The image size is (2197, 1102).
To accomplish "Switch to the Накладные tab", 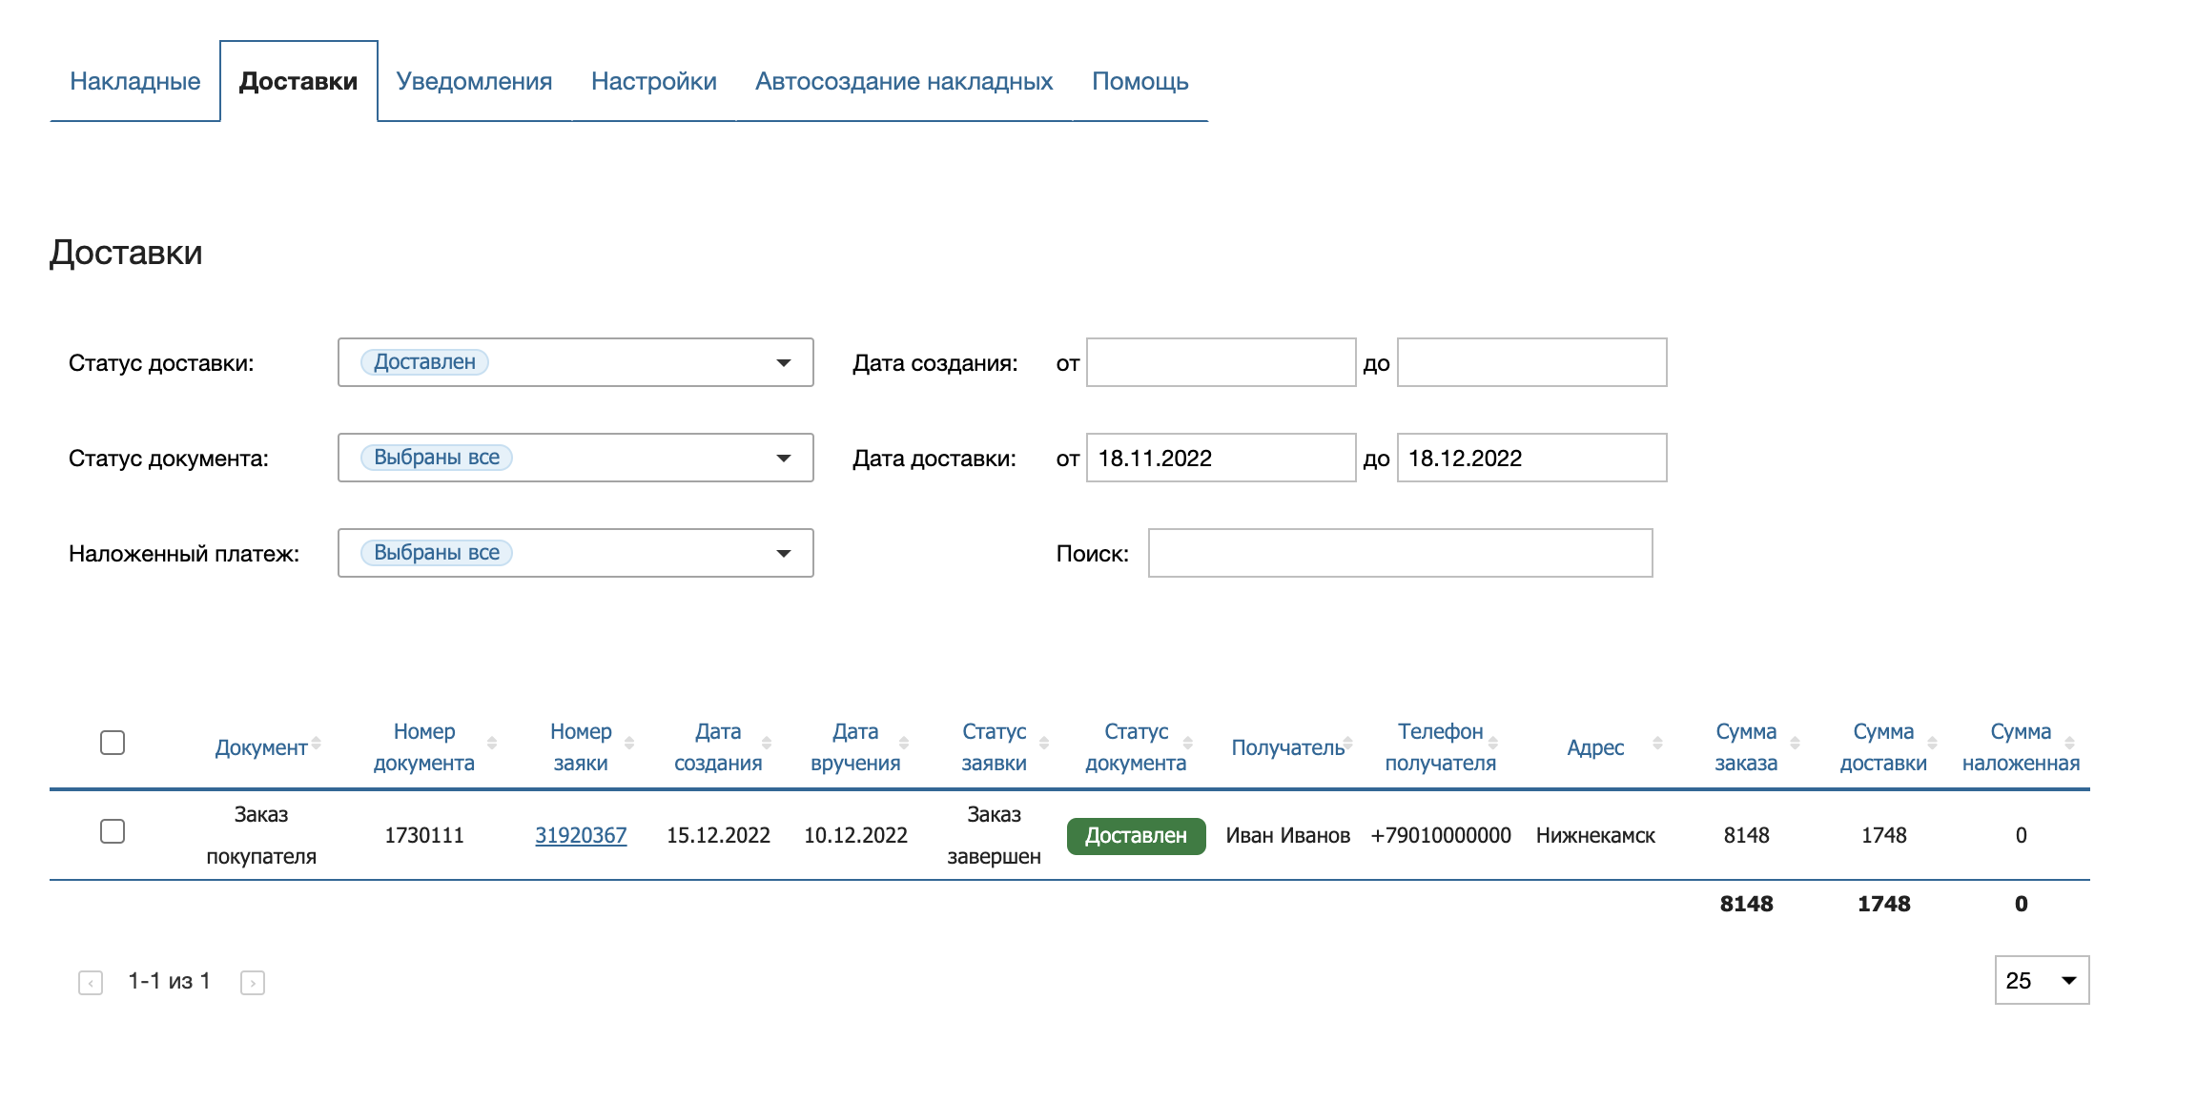I will pos(134,81).
